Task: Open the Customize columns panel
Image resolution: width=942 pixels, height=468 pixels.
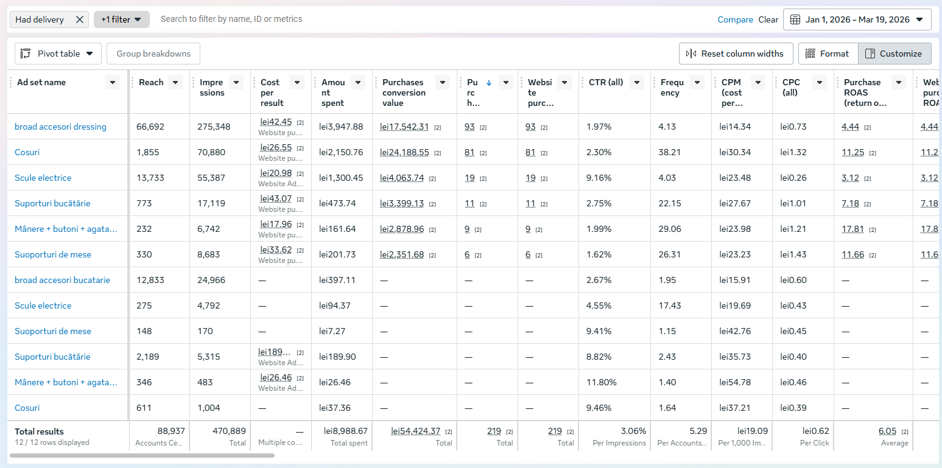Action: [x=895, y=54]
